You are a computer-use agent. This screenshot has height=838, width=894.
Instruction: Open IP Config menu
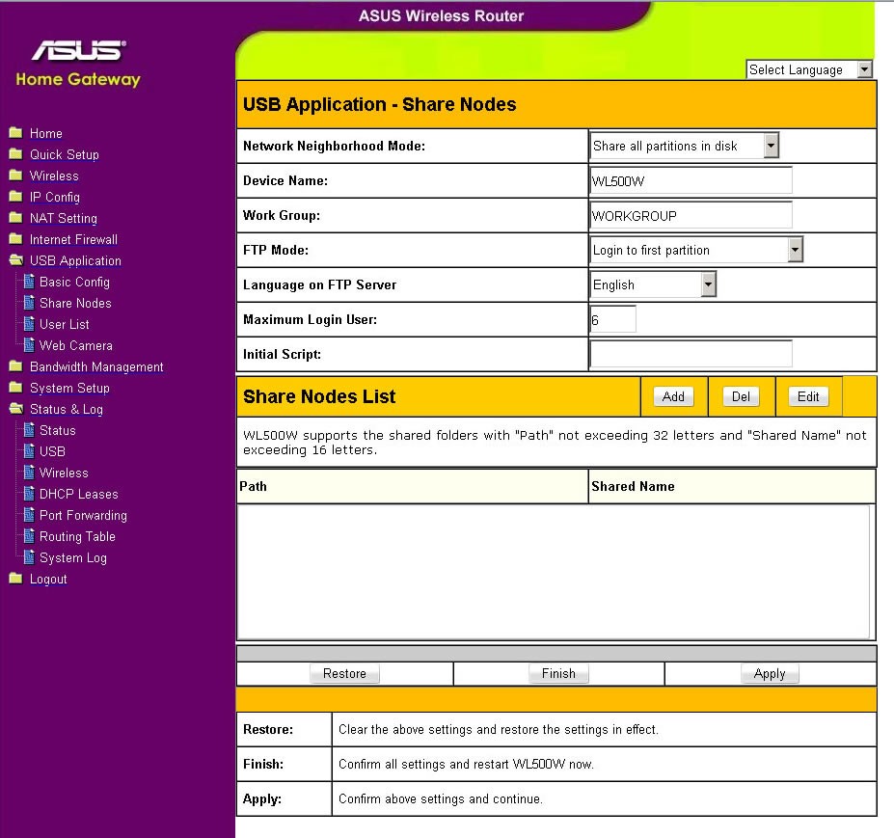[55, 198]
